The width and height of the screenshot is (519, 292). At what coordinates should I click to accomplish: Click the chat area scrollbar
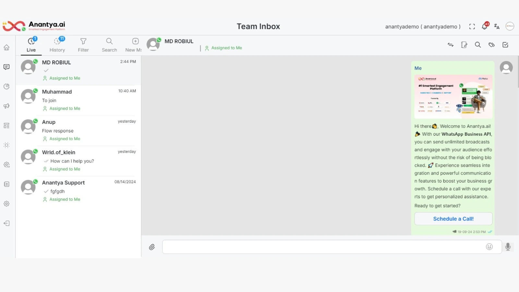[518, 72]
